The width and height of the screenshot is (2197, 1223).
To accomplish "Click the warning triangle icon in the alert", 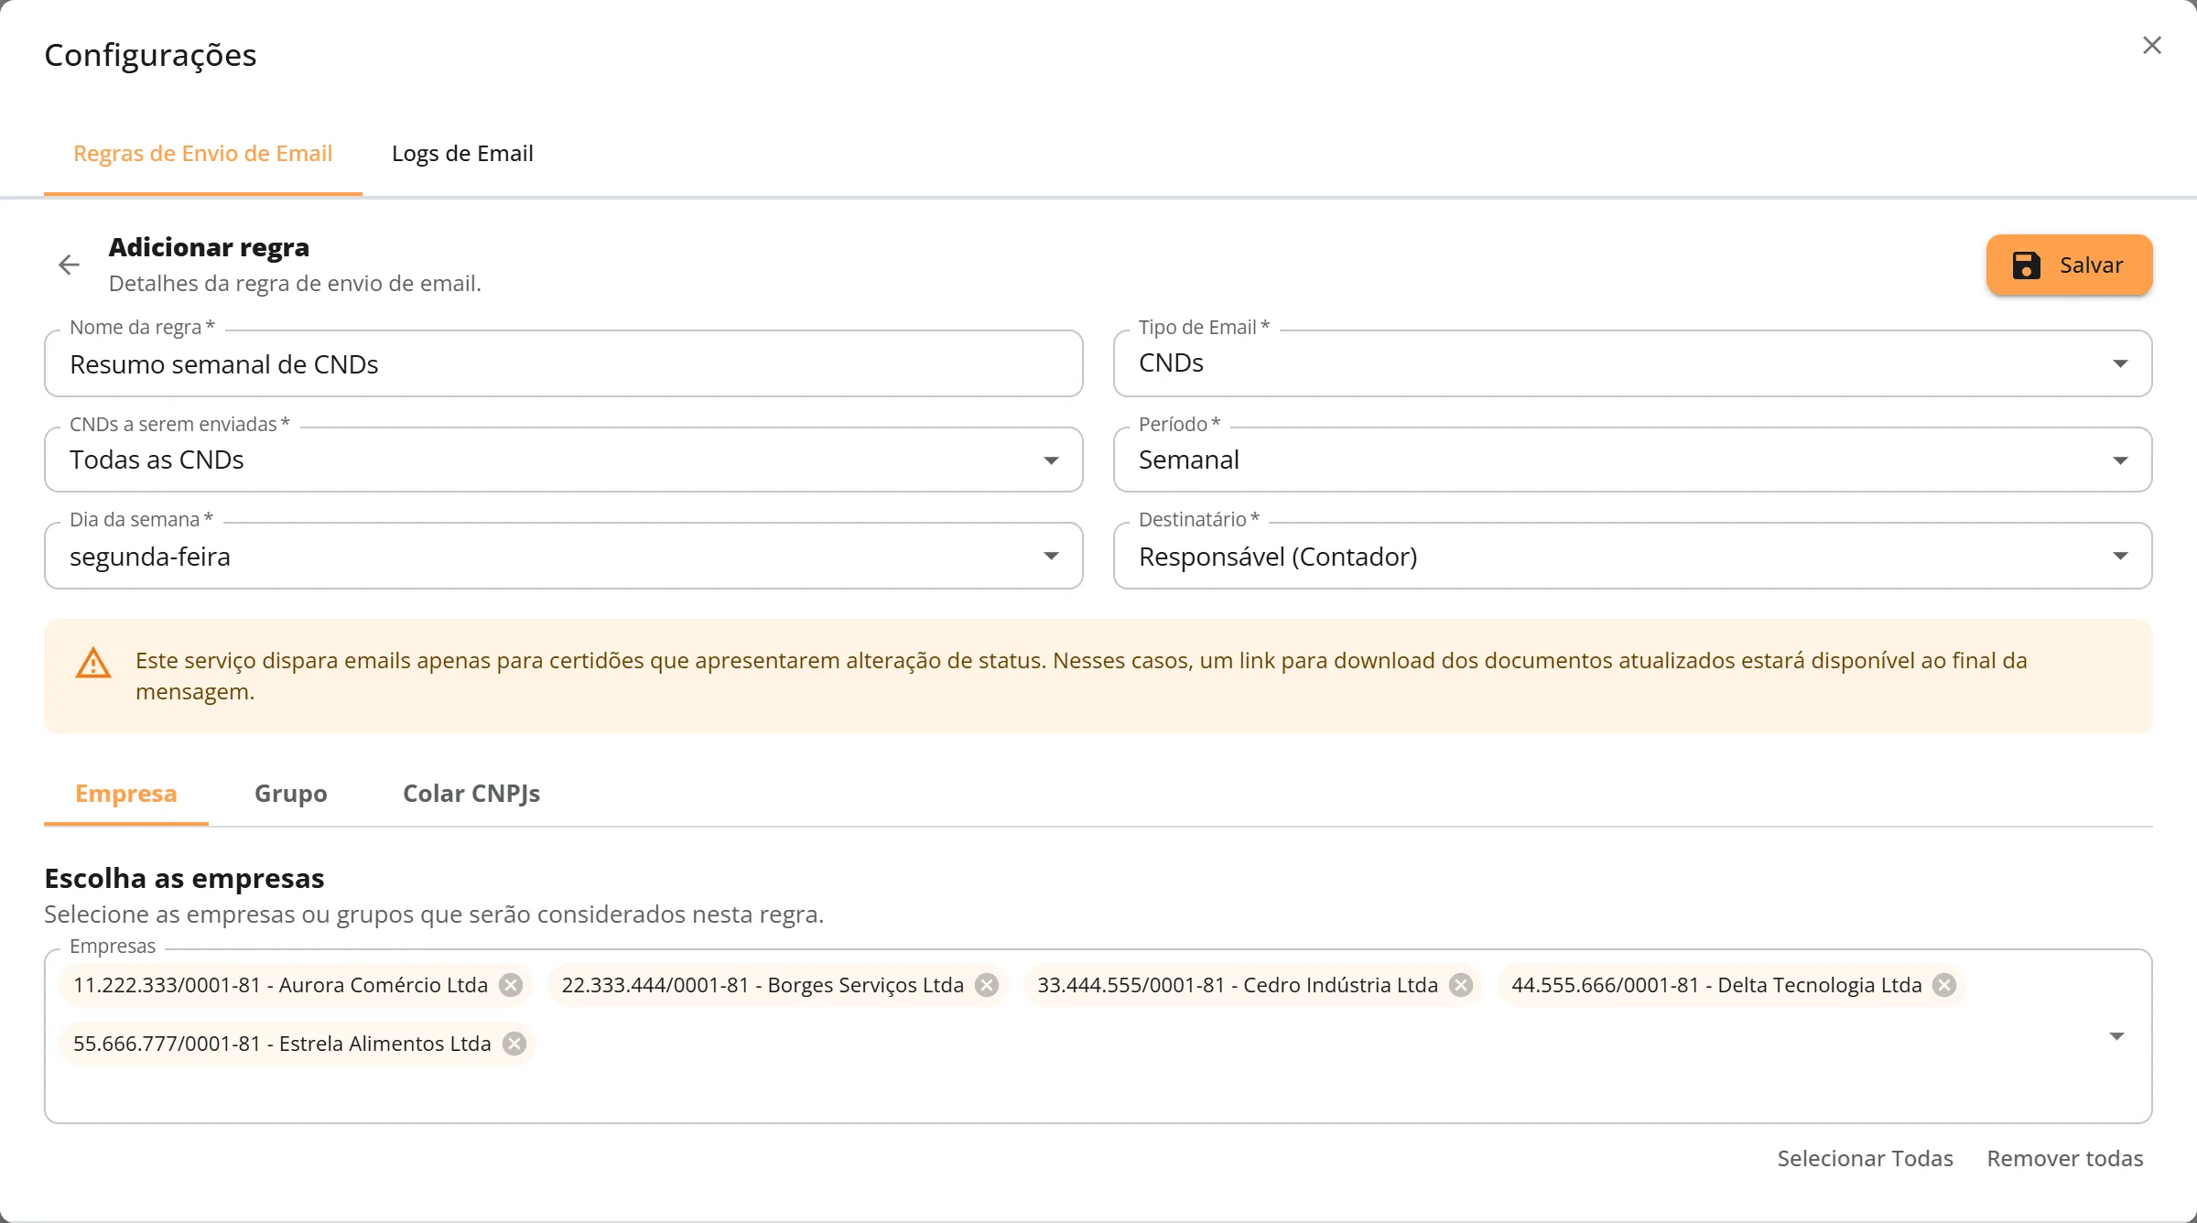I will (92, 663).
